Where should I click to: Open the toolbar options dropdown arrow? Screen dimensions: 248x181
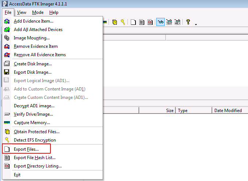(196, 24)
